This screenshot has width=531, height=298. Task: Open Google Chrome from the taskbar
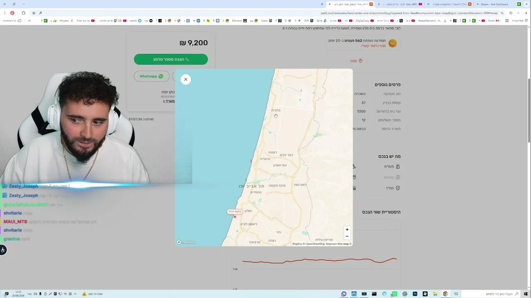pos(445,294)
